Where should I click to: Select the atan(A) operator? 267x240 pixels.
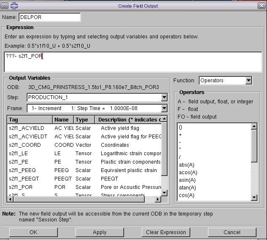tap(214, 188)
